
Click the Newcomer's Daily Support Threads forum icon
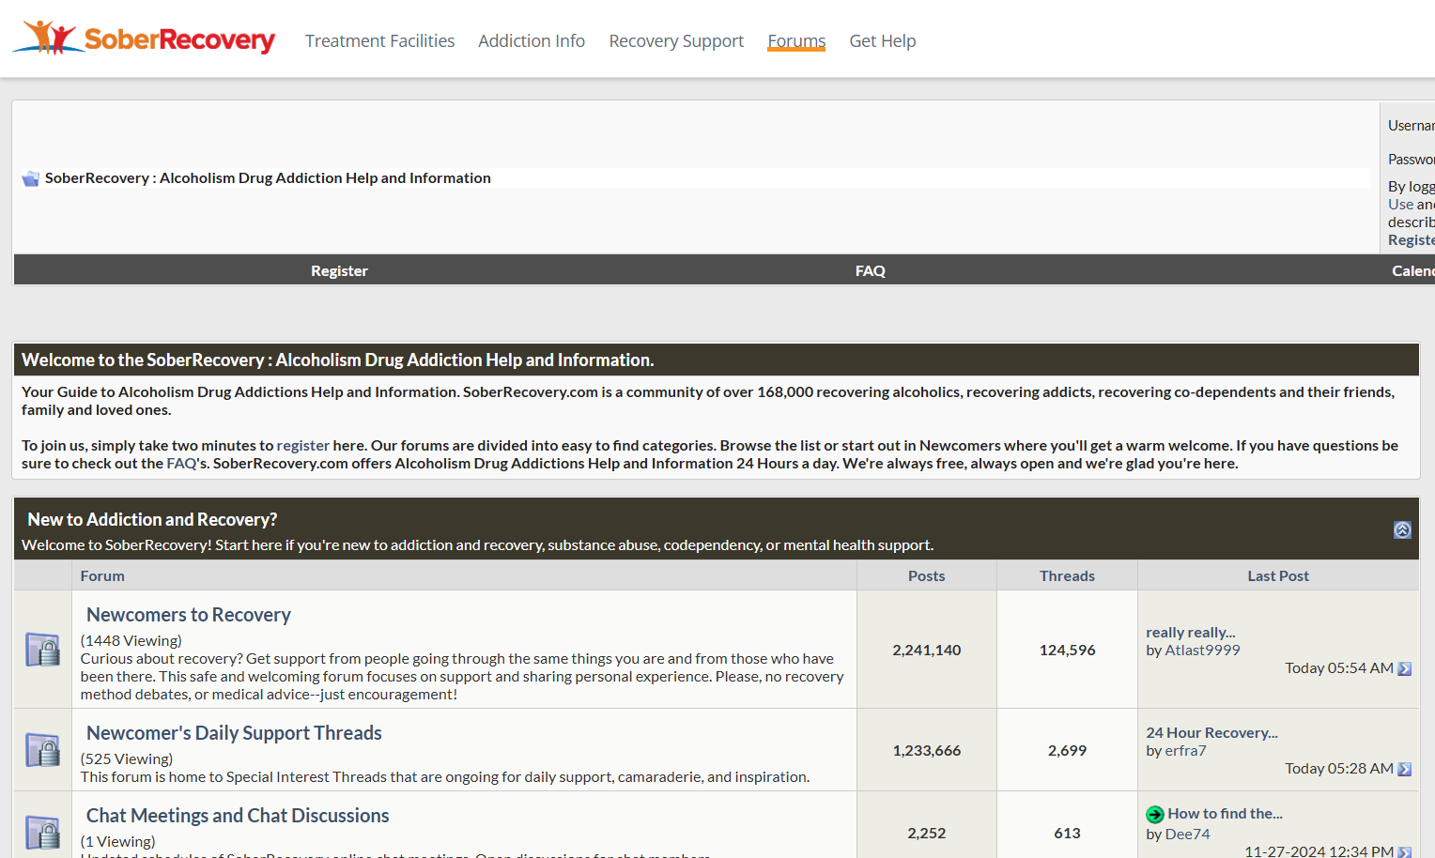click(42, 750)
